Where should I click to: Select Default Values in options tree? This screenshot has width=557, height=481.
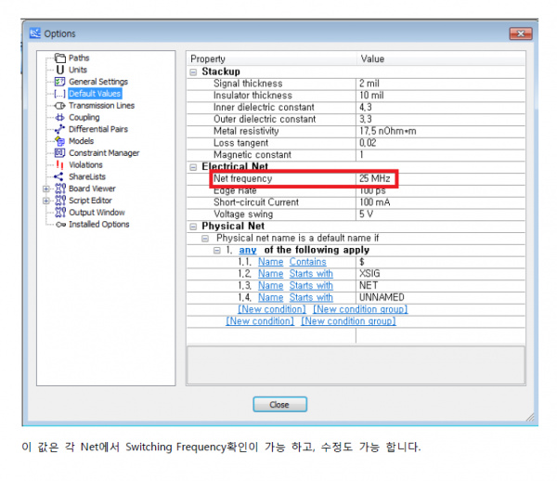94,94
